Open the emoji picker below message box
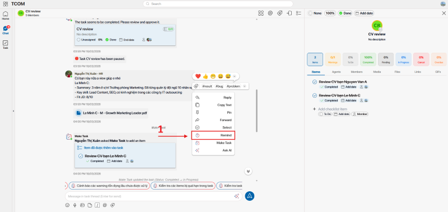Viewport: 448px width, 212px height. pos(67,205)
